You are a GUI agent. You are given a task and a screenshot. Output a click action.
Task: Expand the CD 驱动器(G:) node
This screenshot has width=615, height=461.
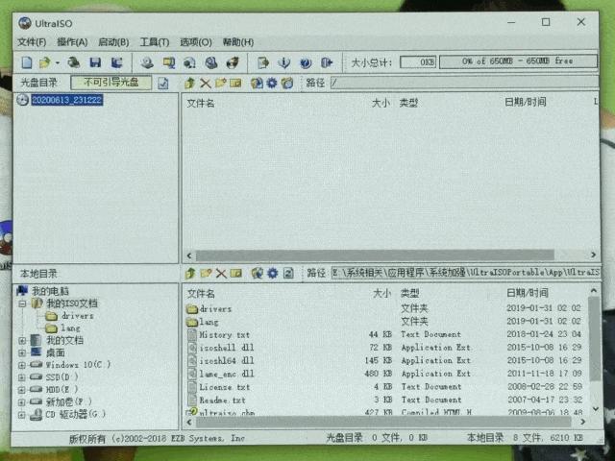point(22,414)
